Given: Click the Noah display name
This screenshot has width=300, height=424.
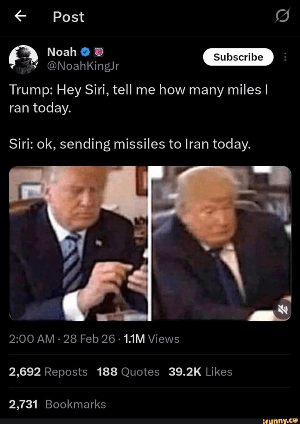Looking at the screenshot, I should (x=62, y=52).
